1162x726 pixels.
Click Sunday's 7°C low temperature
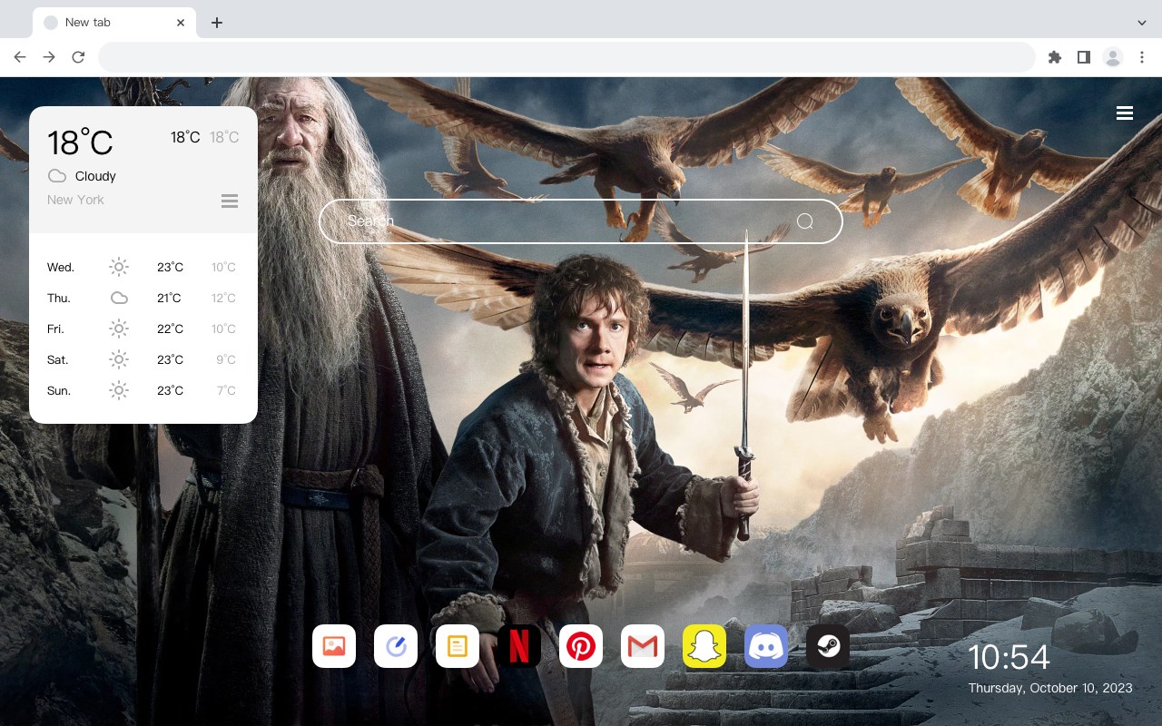point(226,391)
